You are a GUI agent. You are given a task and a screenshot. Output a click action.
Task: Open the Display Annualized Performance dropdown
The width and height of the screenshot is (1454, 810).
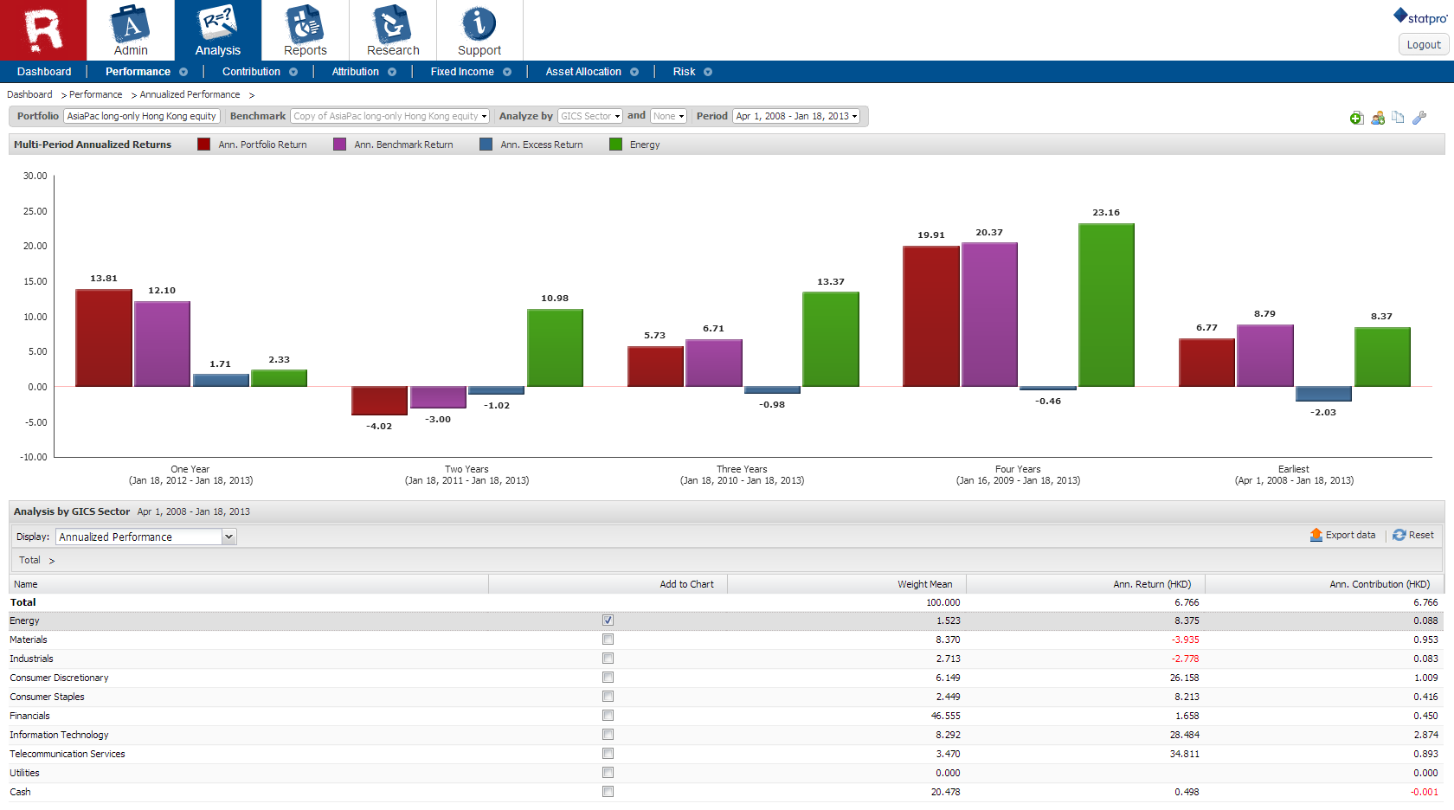point(145,537)
